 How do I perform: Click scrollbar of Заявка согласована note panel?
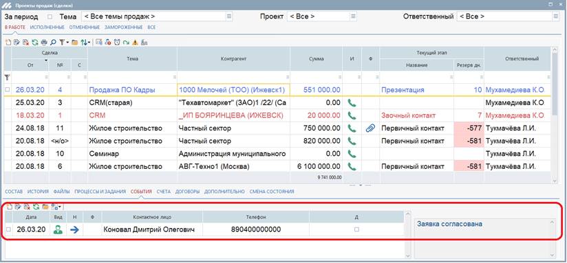[x=553, y=238]
